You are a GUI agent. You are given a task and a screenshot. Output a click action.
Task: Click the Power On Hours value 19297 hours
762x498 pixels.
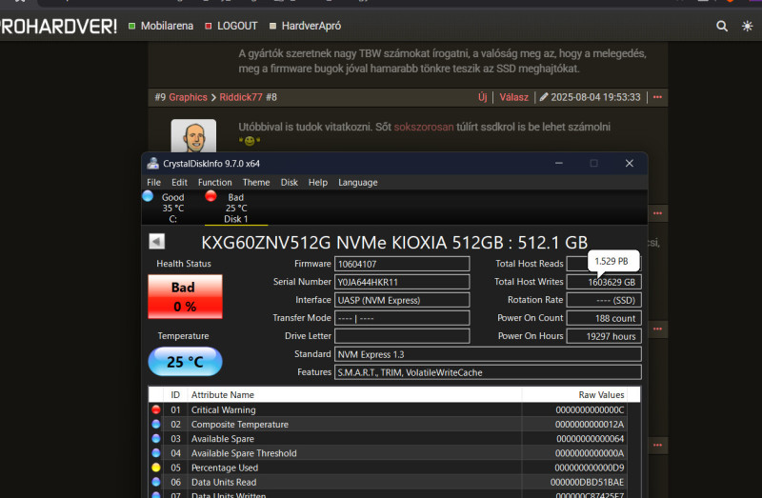[x=604, y=336]
